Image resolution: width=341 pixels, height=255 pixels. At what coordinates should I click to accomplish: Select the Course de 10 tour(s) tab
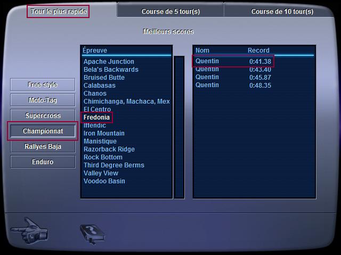tap(282, 11)
